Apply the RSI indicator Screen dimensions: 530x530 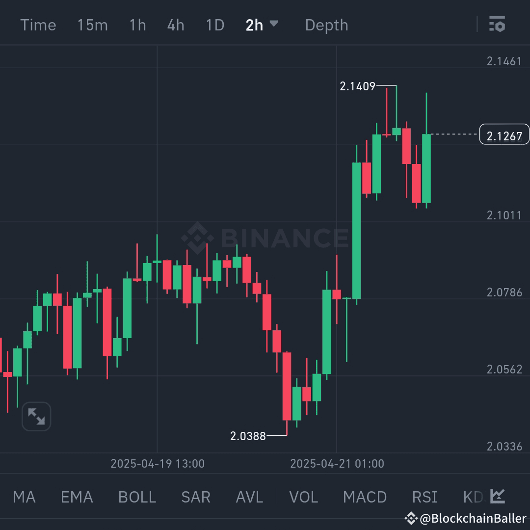coord(424,497)
